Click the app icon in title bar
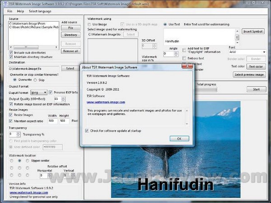Viewport: 271px width, 203px height. point(4,4)
